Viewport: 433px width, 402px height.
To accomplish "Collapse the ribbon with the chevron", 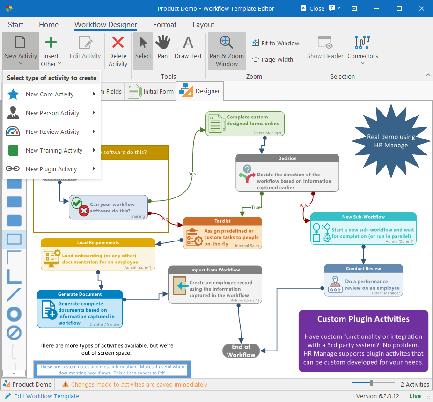I will tap(428, 75).
